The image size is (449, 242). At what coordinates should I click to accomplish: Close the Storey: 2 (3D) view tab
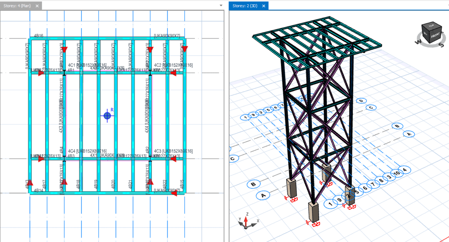point(264,6)
